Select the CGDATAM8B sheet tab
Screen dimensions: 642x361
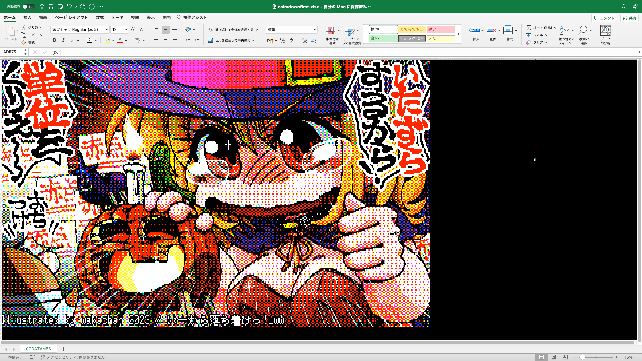tap(38, 349)
